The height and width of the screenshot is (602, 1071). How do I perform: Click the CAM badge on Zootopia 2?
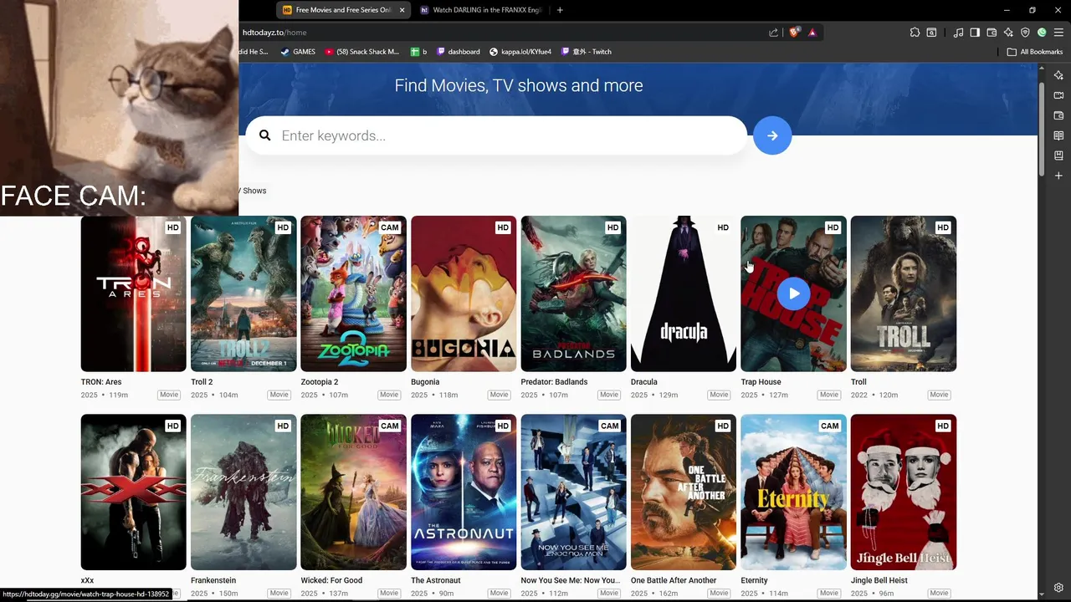pos(390,227)
